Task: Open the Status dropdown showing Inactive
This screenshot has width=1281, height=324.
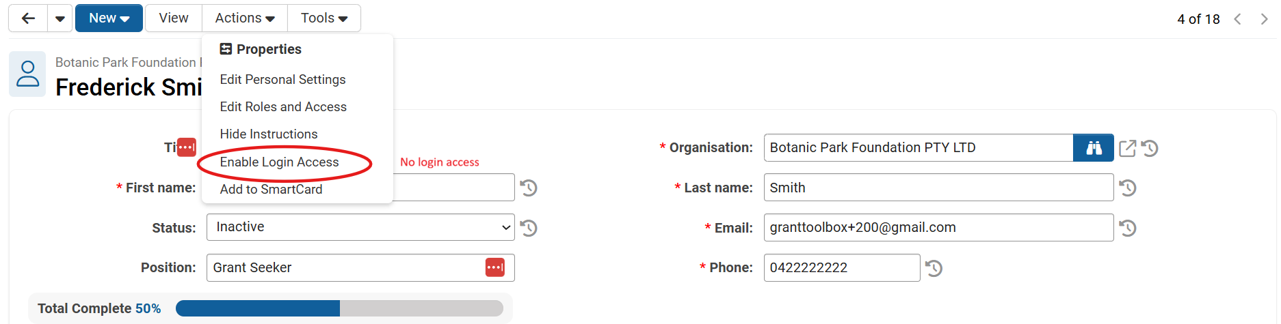Action: pyautogui.click(x=360, y=227)
